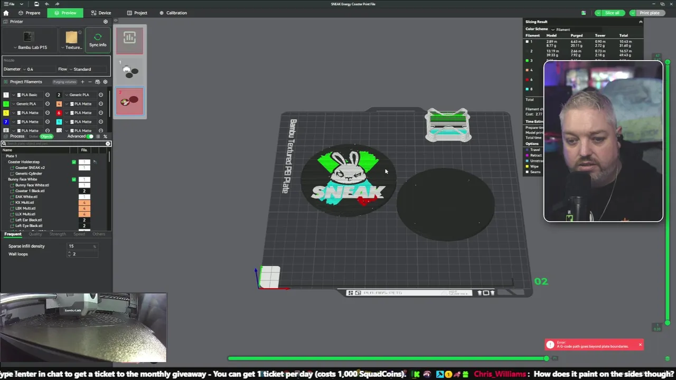Redo the action with the forward arrow icon
This screenshot has width=676, height=380.
57,4
